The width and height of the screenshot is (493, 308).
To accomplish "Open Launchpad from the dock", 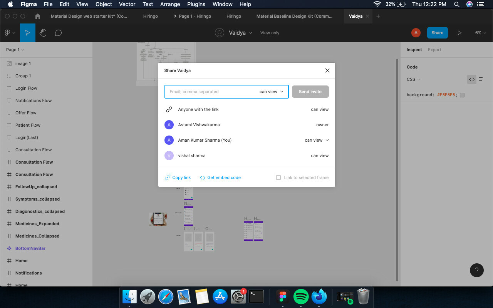I will (x=148, y=296).
